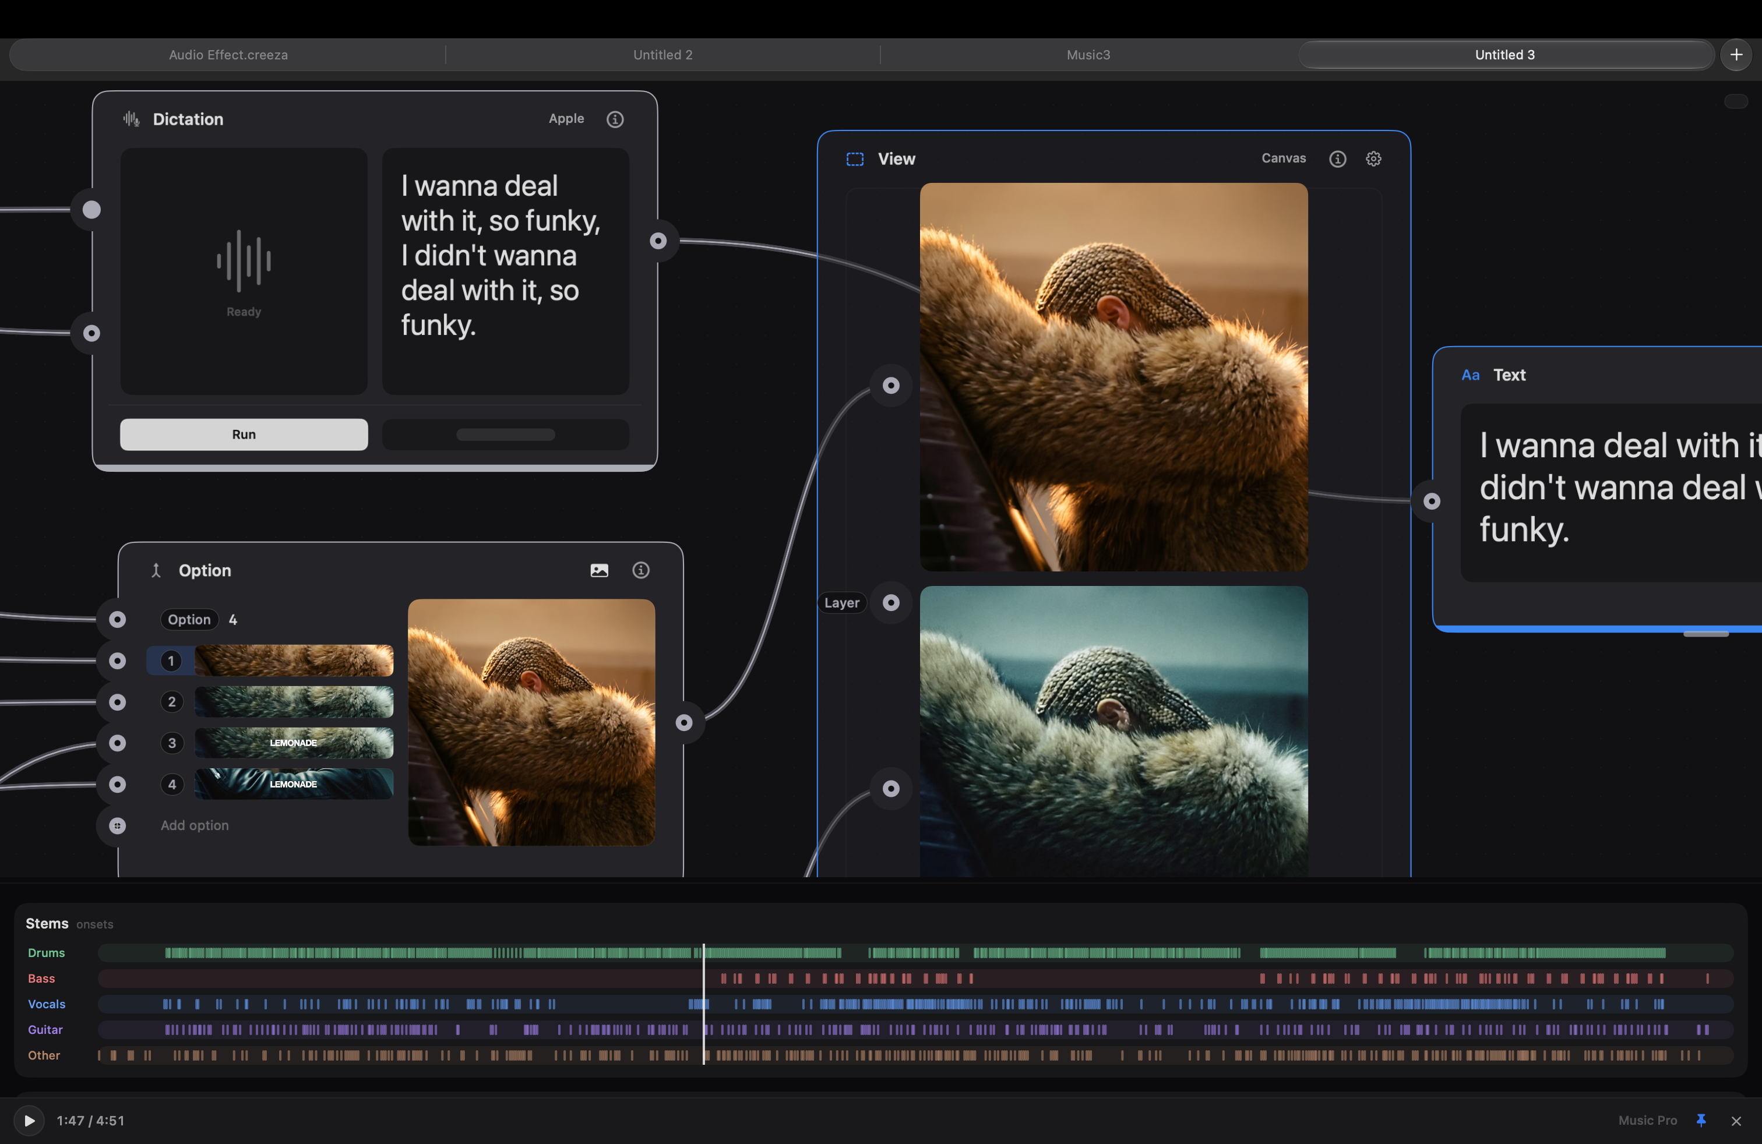Click Dictation upper-left input port
Viewport: 1762px width, 1144px height.
click(x=91, y=210)
